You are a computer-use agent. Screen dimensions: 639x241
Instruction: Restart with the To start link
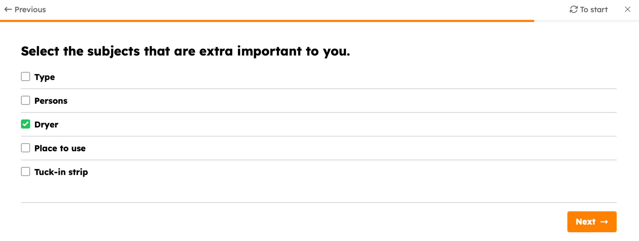(x=589, y=10)
